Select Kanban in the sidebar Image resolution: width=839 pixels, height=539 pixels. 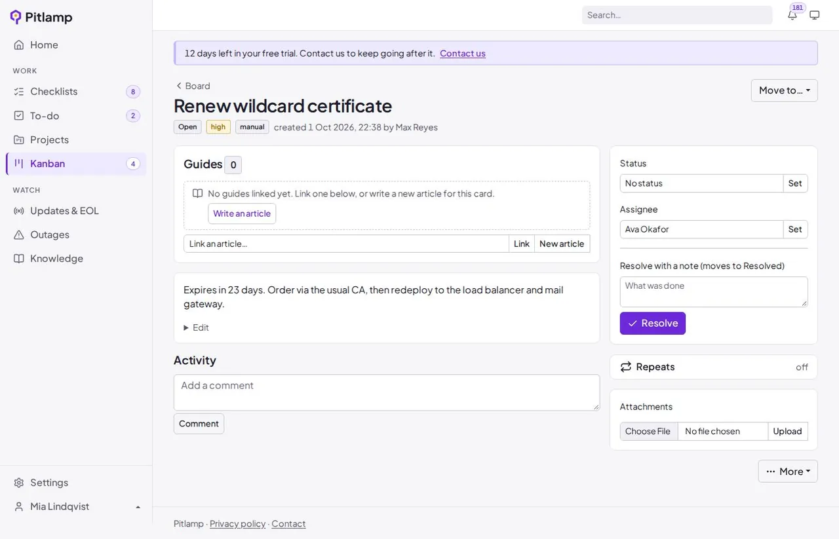[x=76, y=164]
